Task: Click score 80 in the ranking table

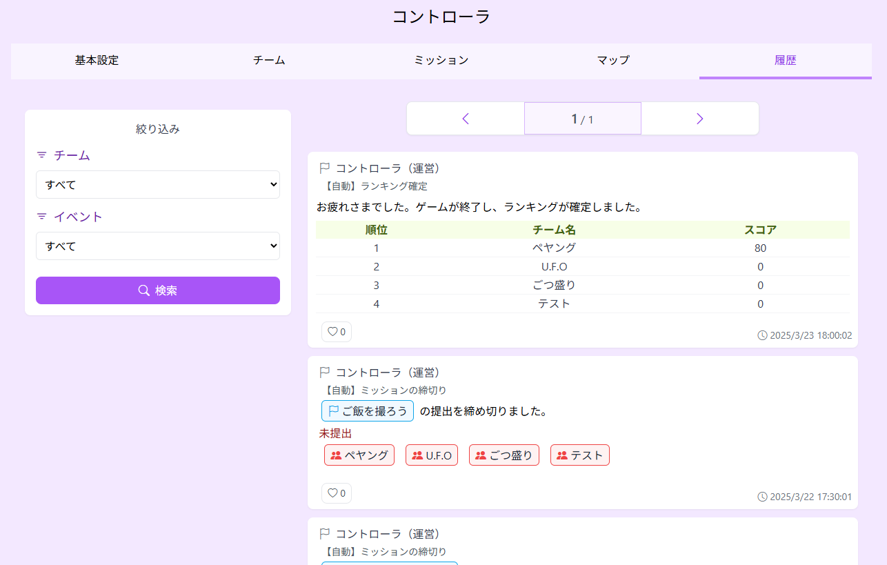Action: click(761, 248)
